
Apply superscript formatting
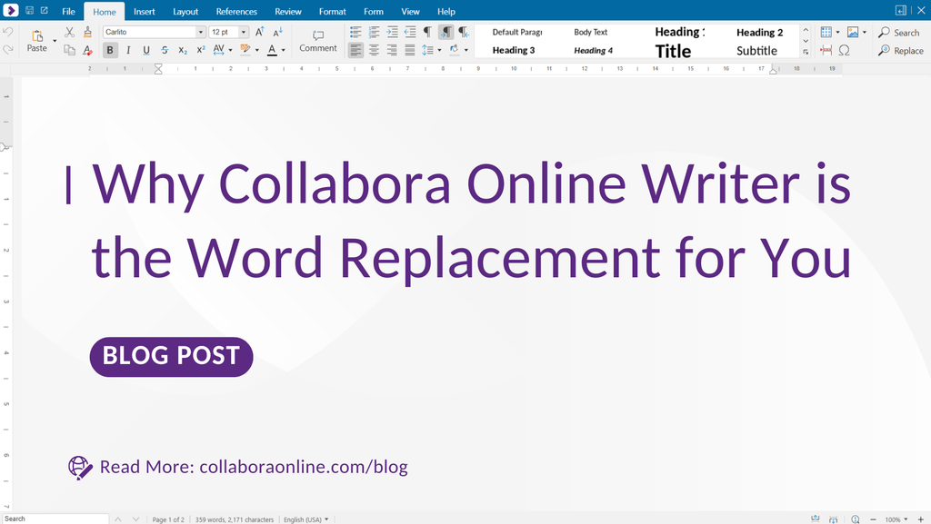(x=201, y=50)
